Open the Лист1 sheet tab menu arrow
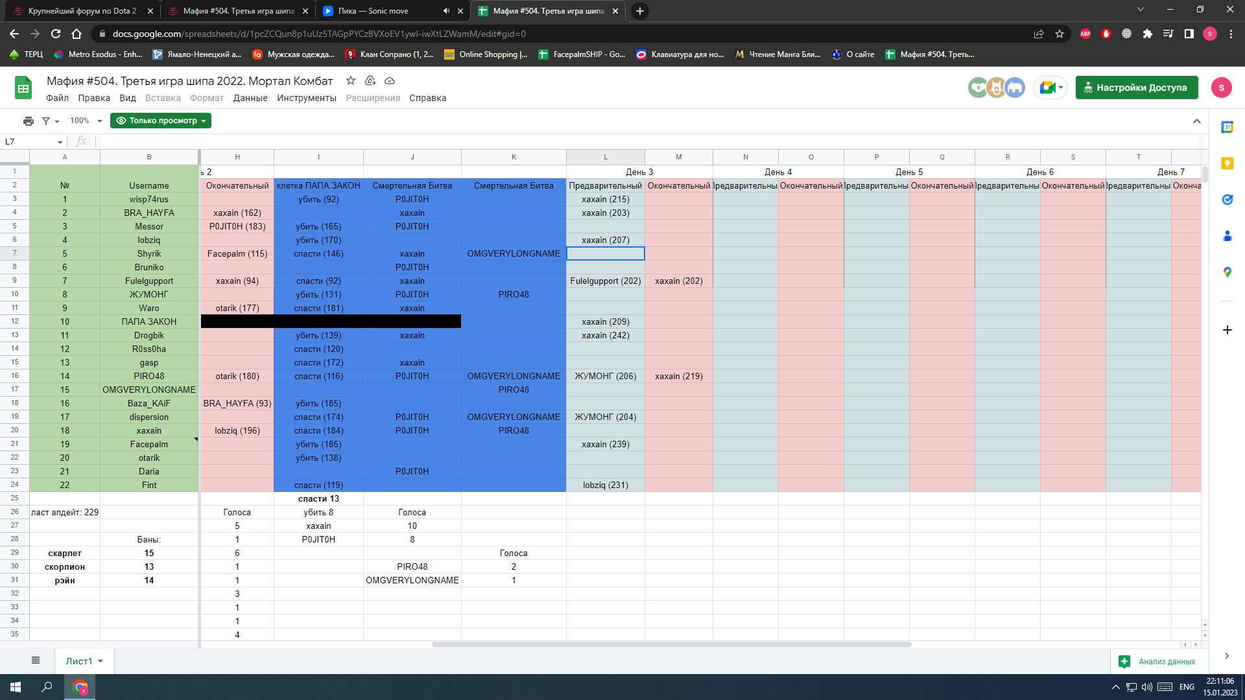 pyautogui.click(x=101, y=661)
